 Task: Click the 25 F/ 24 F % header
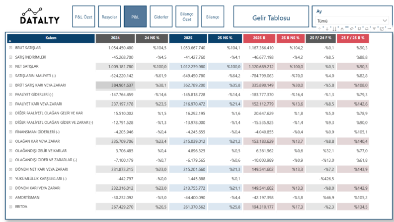pyautogui.click(x=320, y=38)
